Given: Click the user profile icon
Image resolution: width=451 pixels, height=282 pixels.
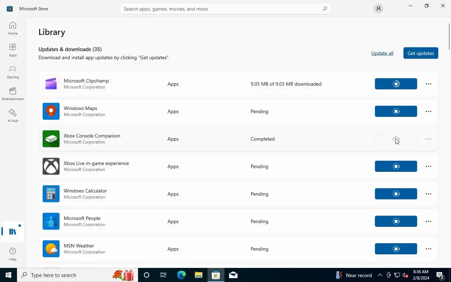Looking at the screenshot, I should 378,8.
